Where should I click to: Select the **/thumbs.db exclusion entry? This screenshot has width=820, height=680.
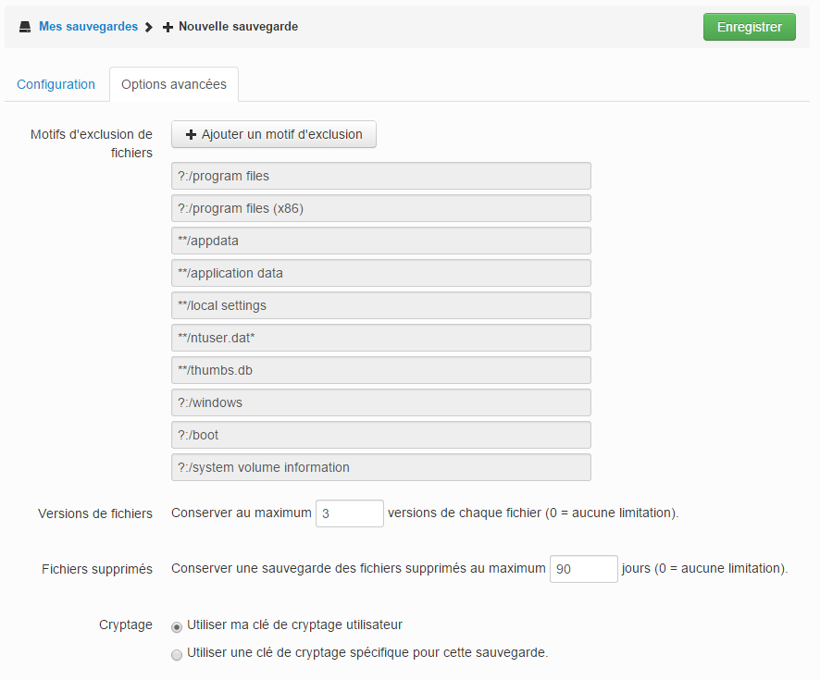(x=381, y=370)
